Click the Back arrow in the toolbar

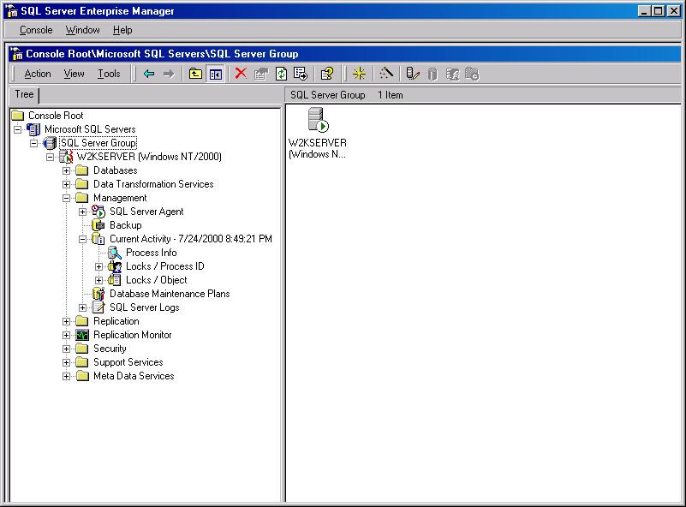tap(149, 74)
